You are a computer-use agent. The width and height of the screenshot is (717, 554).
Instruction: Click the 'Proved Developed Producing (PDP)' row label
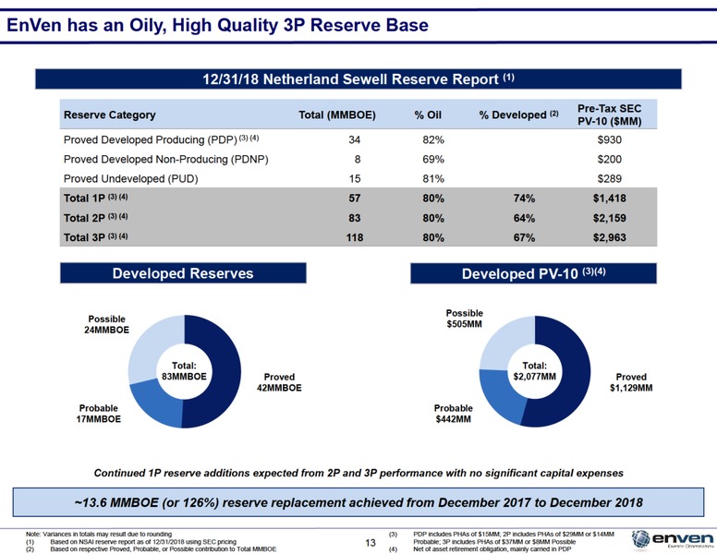pos(162,139)
